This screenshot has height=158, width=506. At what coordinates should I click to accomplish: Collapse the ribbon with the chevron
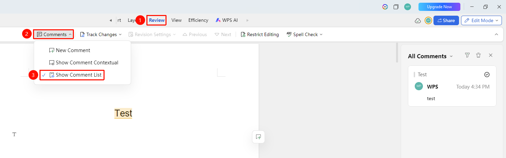pyautogui.click(x=496, y=34)
